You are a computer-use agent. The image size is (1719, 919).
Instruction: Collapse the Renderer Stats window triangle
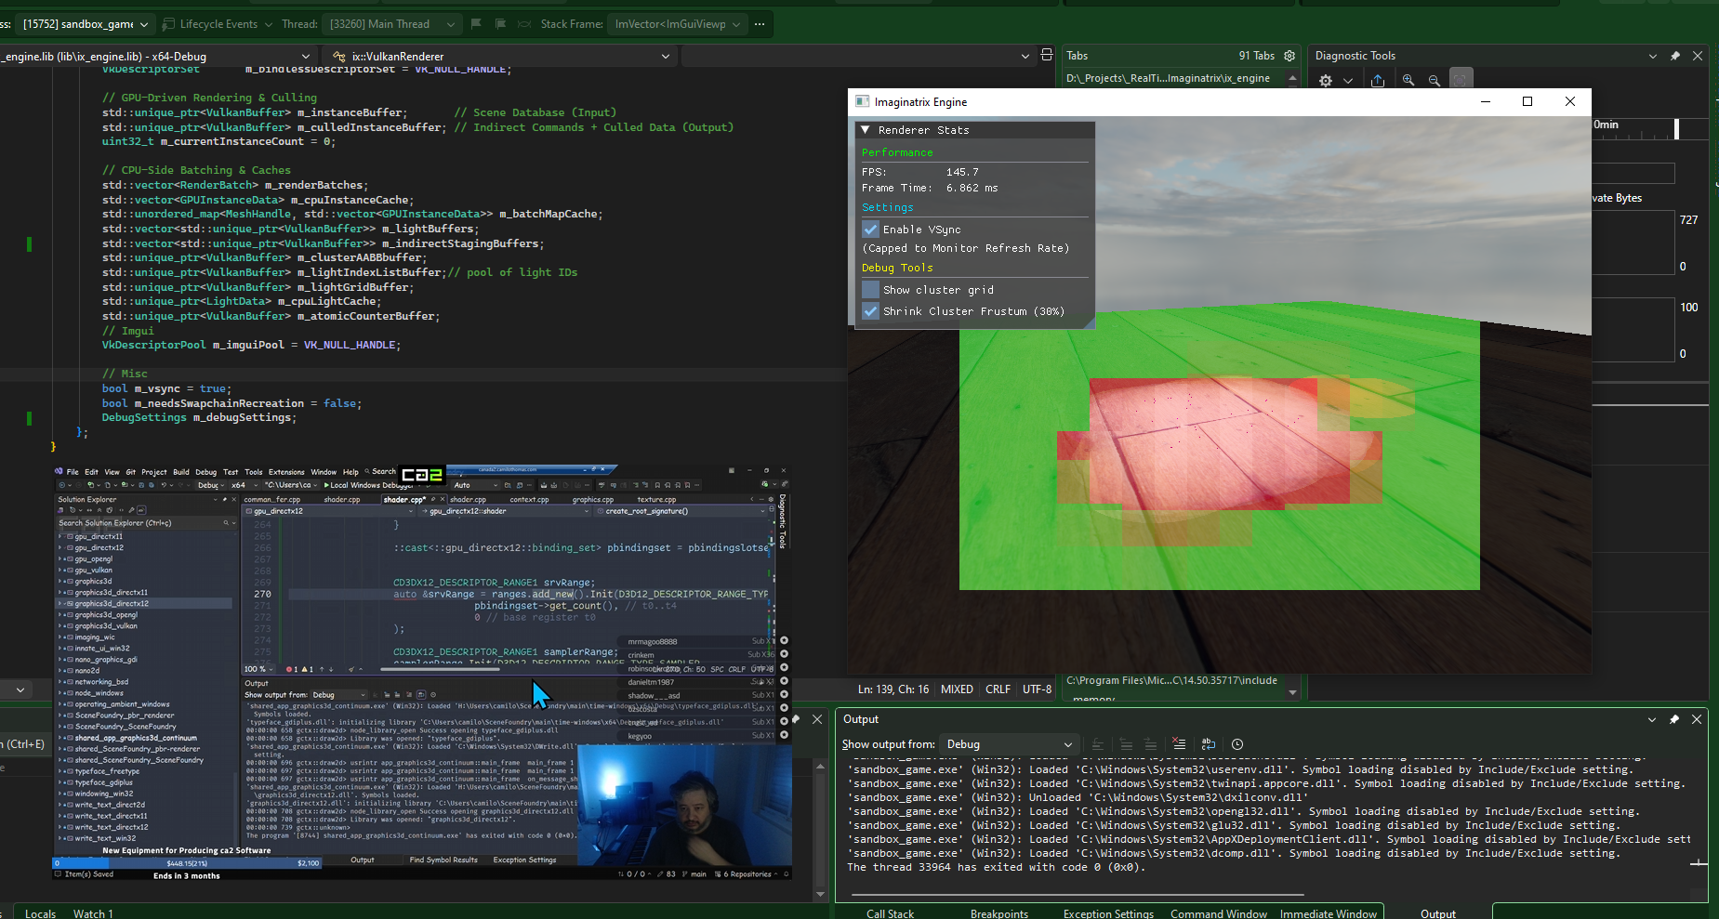pyautogui.click(x=866, y=130)
